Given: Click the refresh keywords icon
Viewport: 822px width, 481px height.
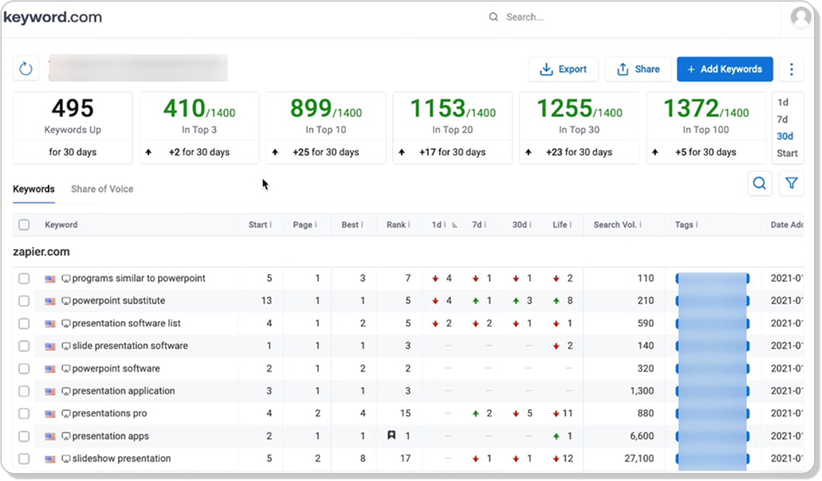Looking at the screenshot, I should click(26, 68).
